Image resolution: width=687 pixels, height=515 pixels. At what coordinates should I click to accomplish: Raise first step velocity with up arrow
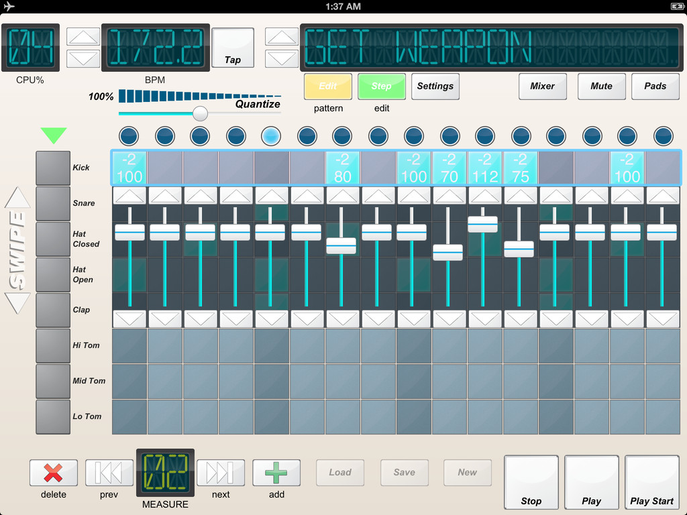click(x=129, y=196)
